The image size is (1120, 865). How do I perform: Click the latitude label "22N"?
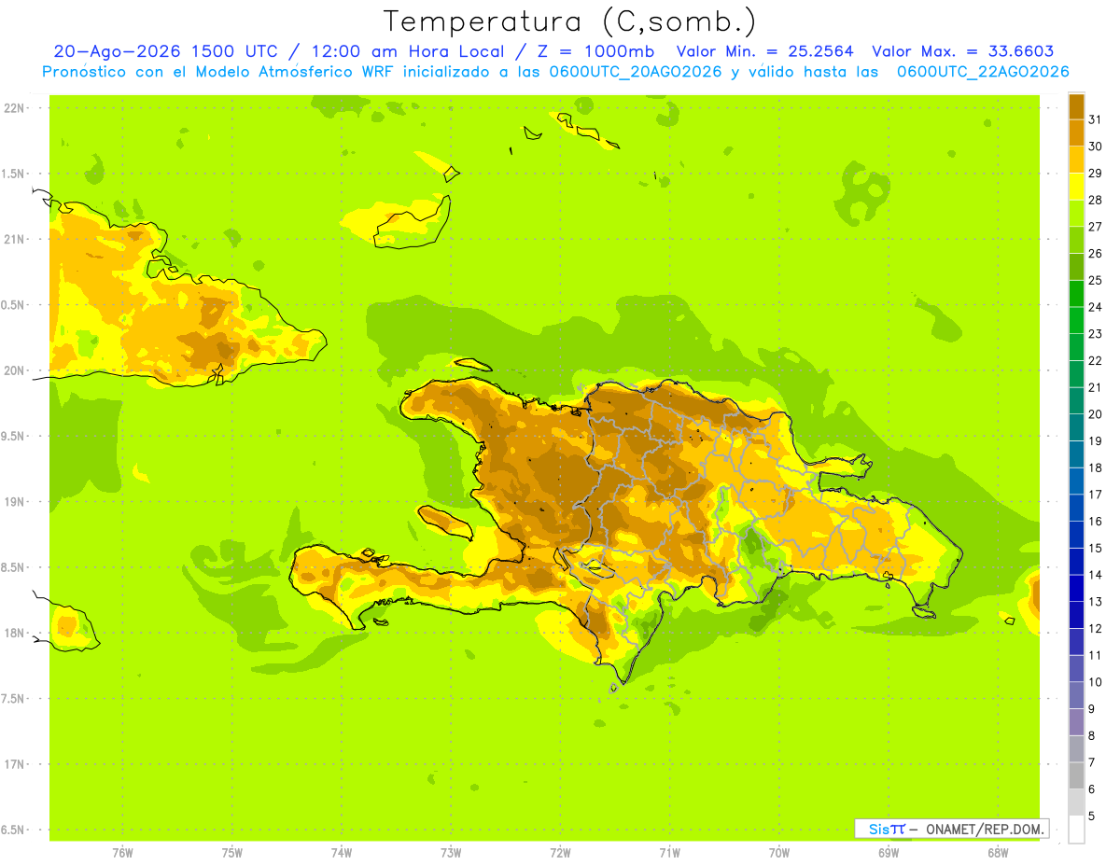pyautogui.click(x=14, y=107)
